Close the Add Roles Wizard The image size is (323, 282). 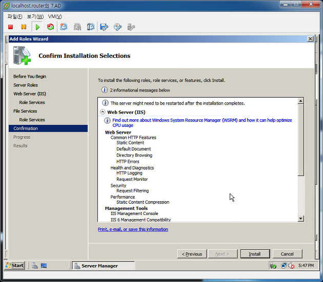point(310,39)
